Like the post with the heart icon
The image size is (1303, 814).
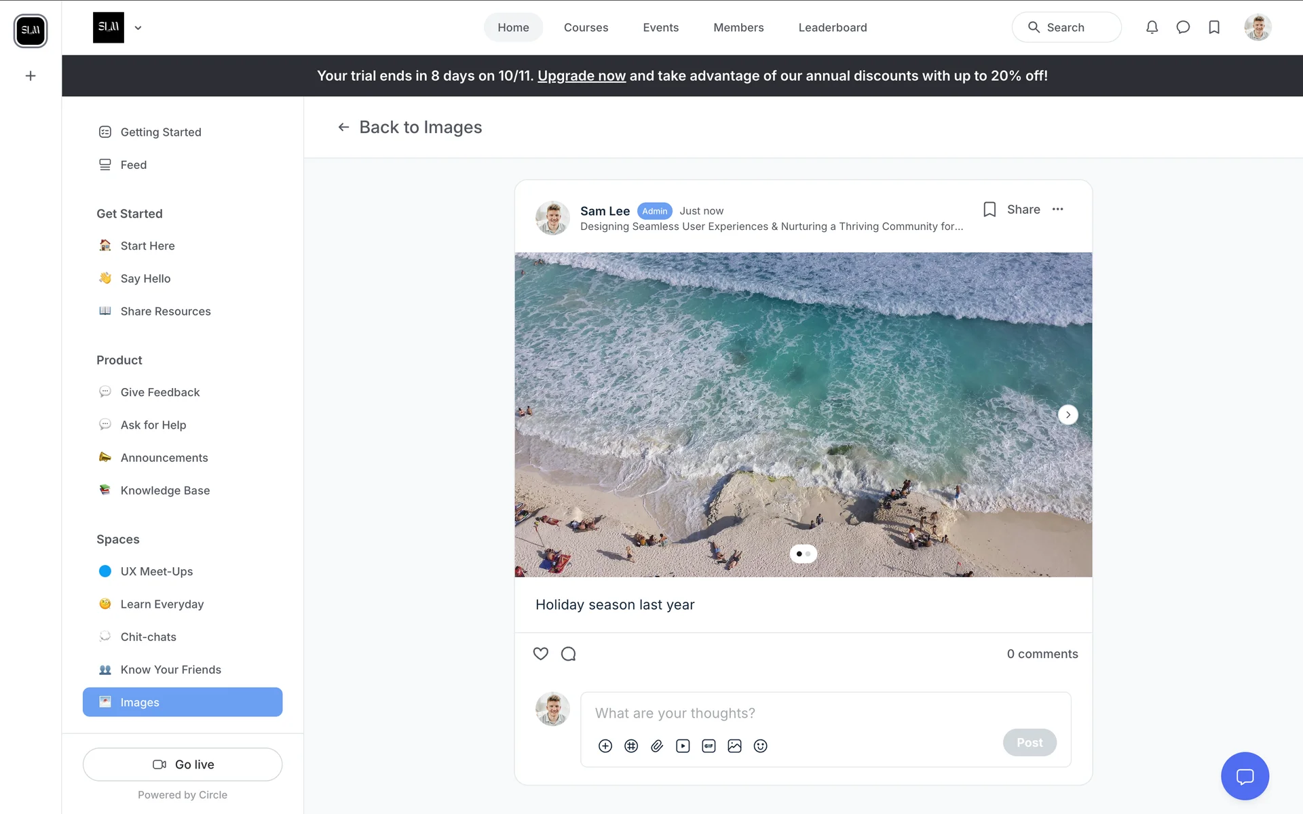pyautogui.click(x=540, y=654)
